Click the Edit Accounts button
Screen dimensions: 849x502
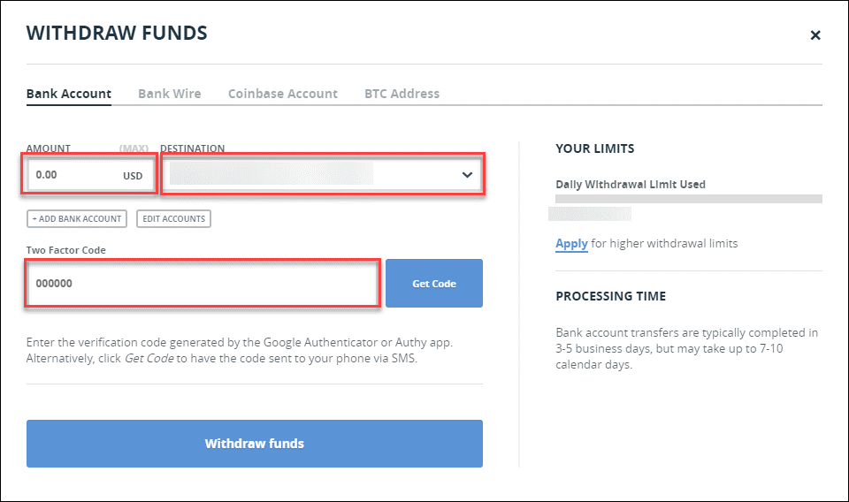(x=174, y=218)
